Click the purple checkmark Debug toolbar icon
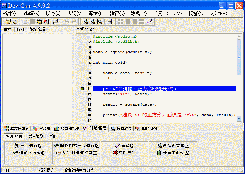The width and height of the screenshot is (245, 174). click(x=149, y=22)
